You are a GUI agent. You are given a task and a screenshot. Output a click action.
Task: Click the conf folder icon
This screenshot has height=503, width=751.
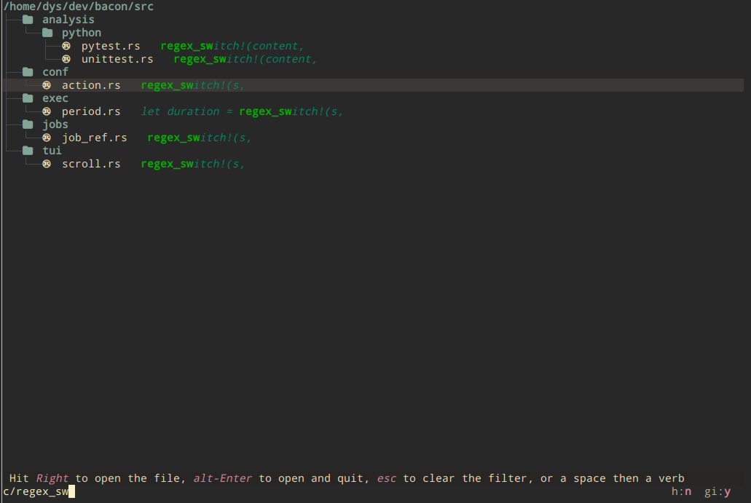coord(28,72)
